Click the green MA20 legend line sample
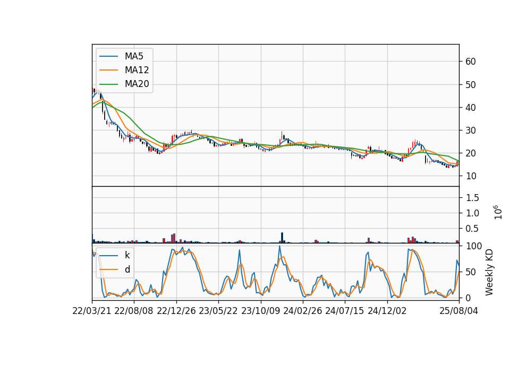This screenshot has height=366, width=510. 108,84
